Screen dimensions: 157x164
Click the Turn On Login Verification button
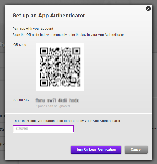96,150
